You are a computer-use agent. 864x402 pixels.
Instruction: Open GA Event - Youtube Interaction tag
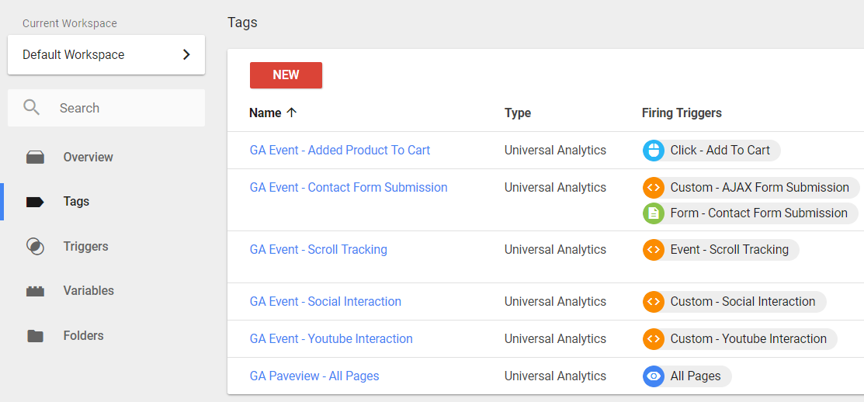(x=331, y=339)
